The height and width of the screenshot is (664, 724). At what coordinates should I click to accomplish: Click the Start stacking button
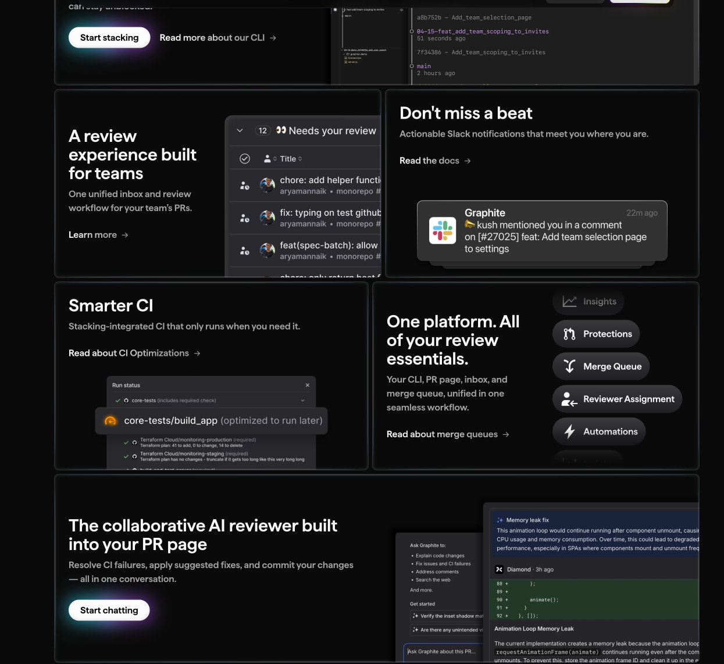click(x=109, y=38)
